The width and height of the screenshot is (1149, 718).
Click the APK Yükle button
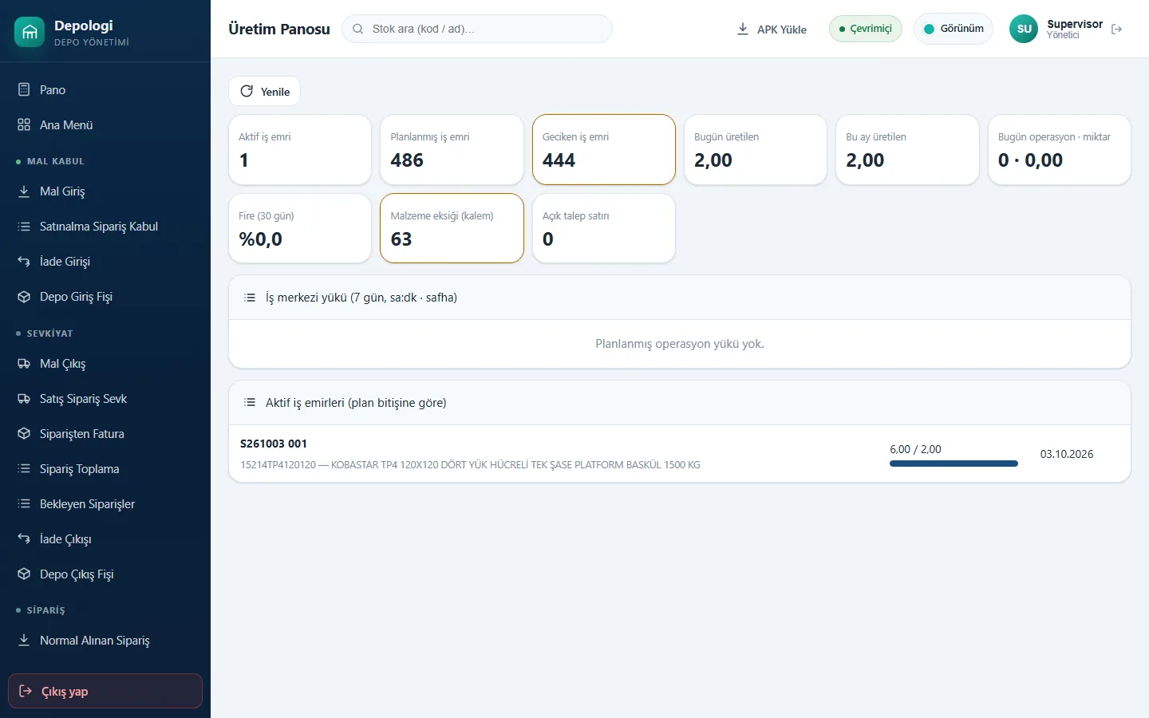point(771,29)
